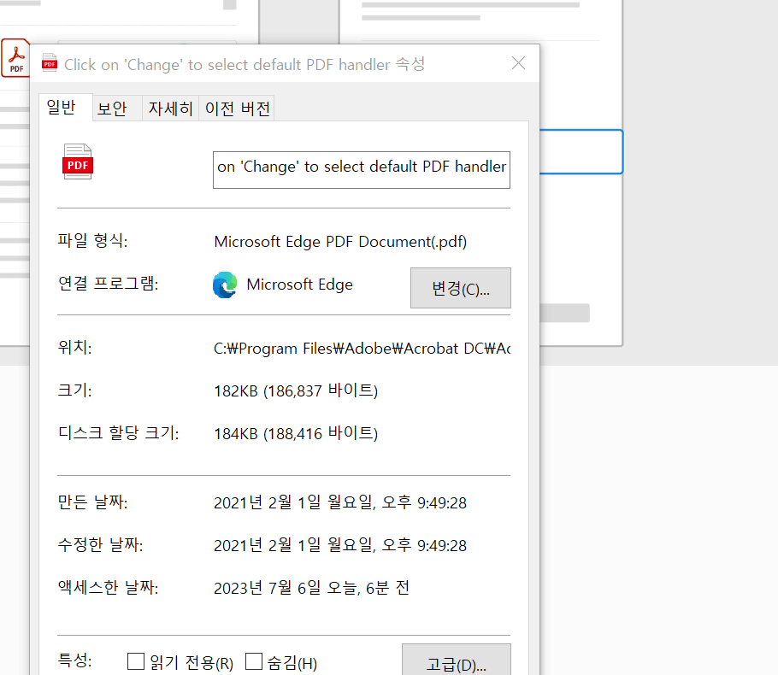
Task: Close the properties dialog with the X button
Action: pos(518,63)
